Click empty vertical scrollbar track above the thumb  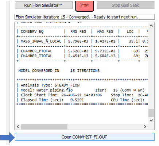(x=151, y=68)
